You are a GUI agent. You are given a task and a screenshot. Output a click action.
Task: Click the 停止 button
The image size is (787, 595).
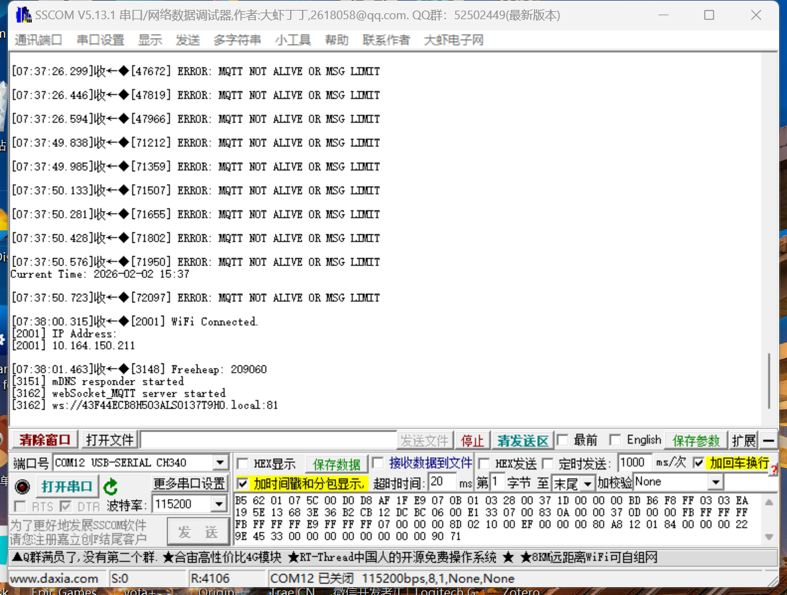(472, 441)
